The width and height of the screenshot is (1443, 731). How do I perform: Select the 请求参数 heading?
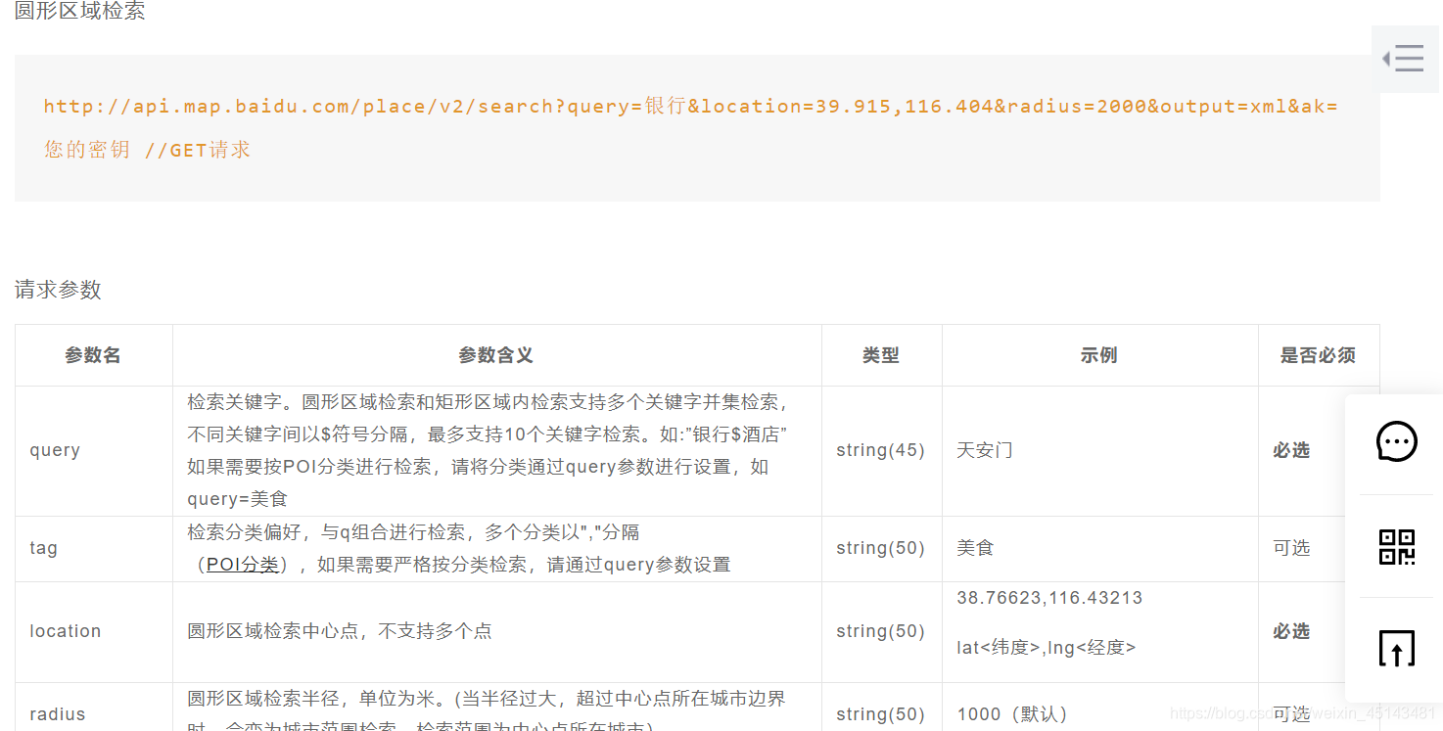point(58,290)
